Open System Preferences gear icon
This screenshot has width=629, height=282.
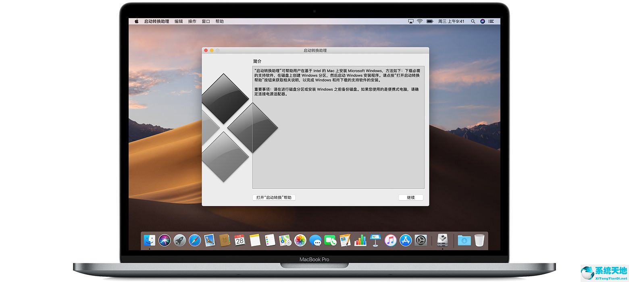coord(421,241)
